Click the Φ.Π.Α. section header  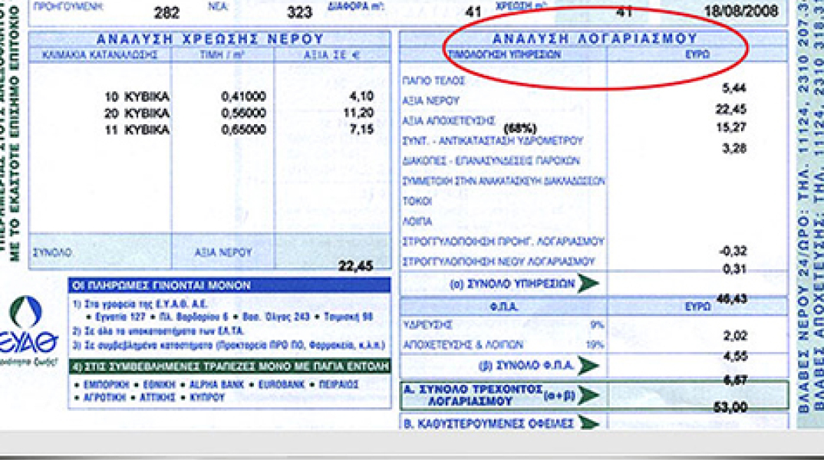503,305
